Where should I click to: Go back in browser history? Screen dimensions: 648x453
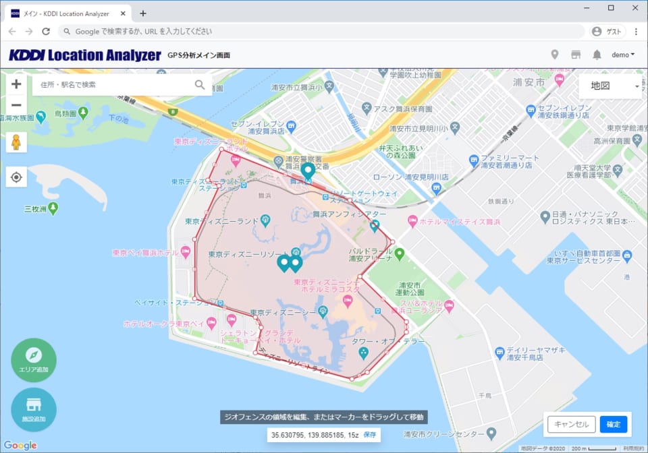click(12, 32)
